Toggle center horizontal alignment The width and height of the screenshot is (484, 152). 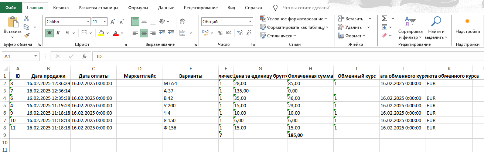[x=144, y=33]
